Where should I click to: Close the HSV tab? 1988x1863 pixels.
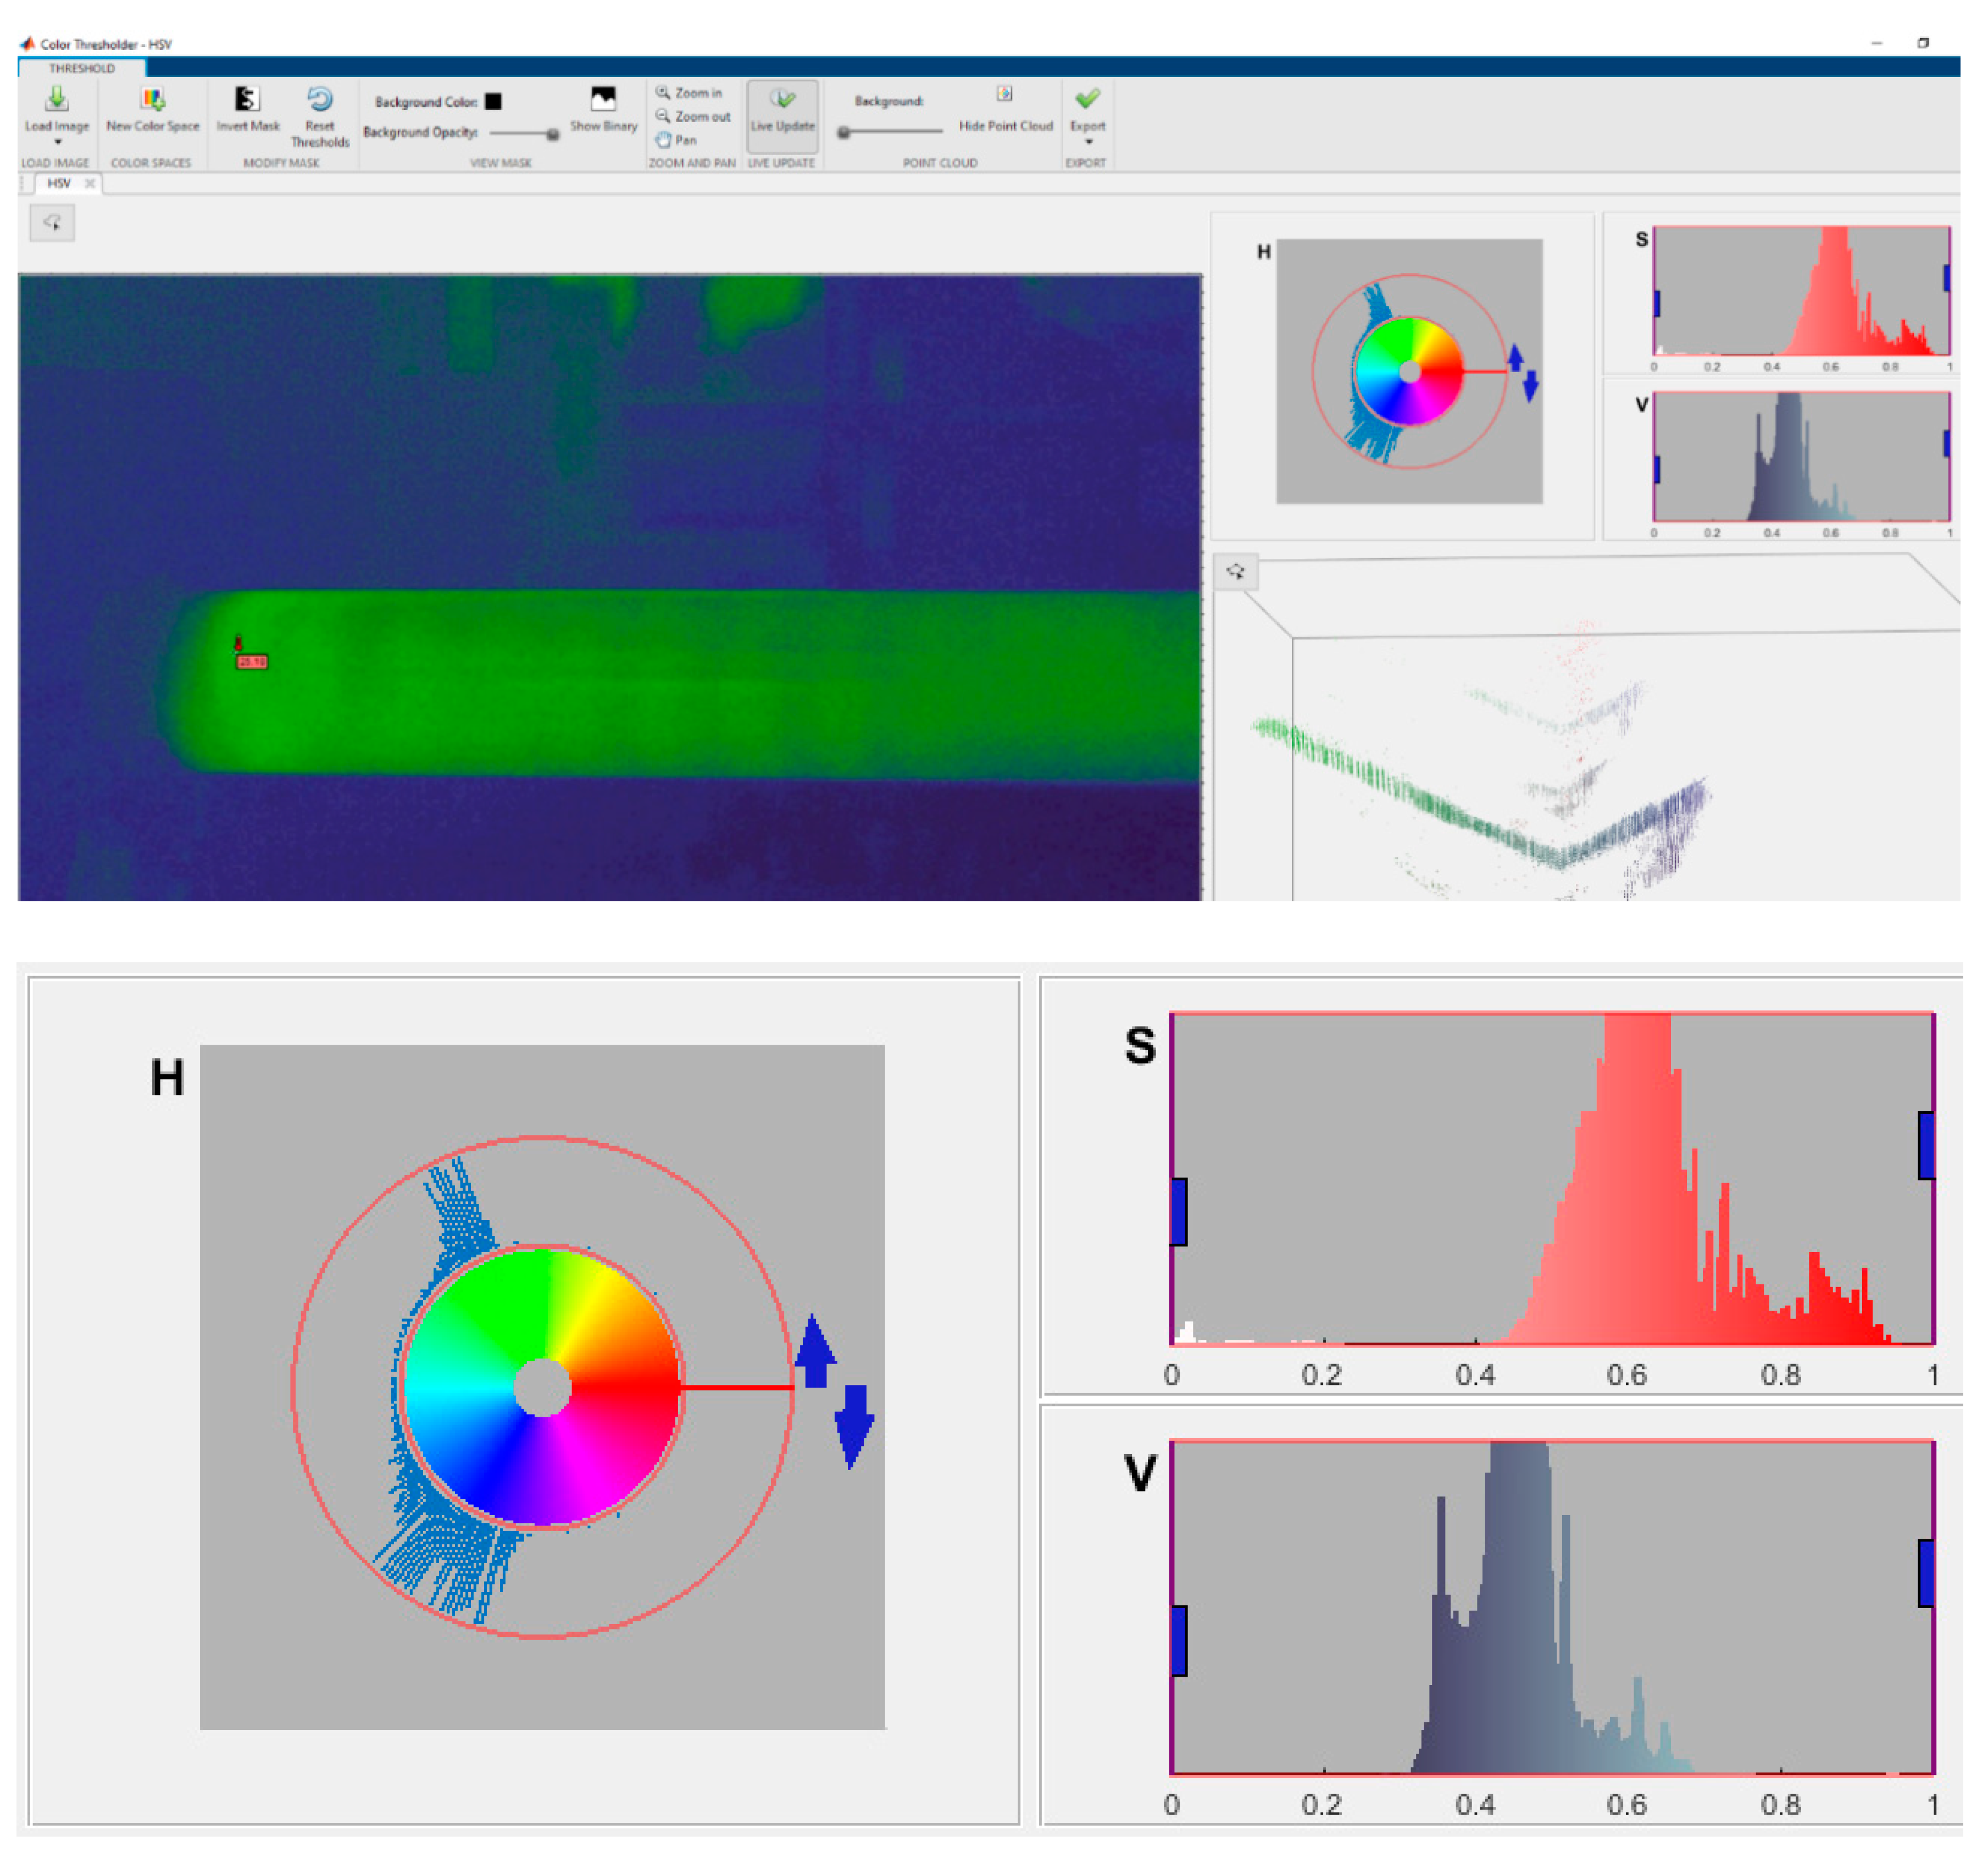90,183
